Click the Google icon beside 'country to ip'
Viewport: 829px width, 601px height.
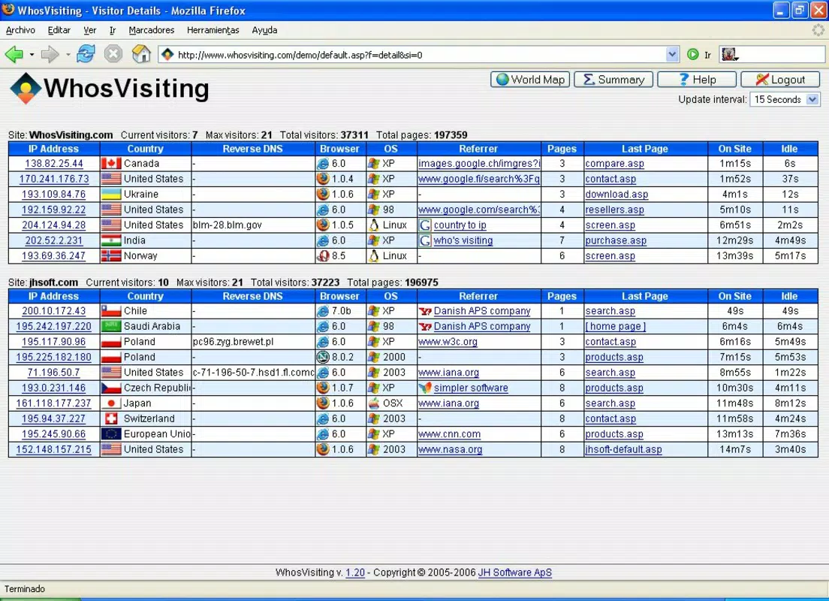click(424, 225)
